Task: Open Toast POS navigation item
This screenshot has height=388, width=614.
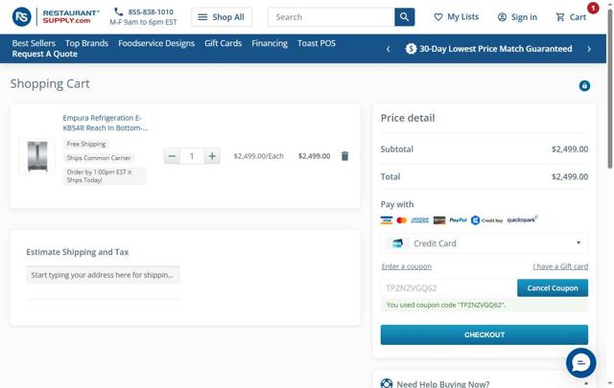Action: pos(317,43)
